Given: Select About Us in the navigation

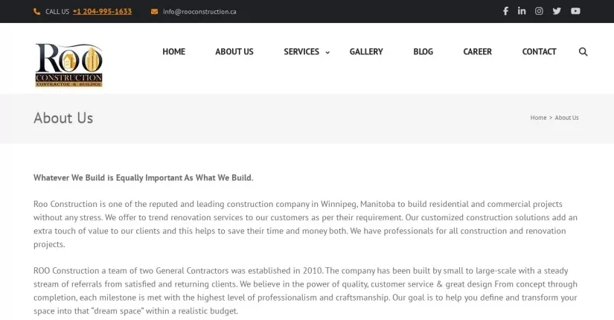Looking at the screenshot, I should coord(234,51).
